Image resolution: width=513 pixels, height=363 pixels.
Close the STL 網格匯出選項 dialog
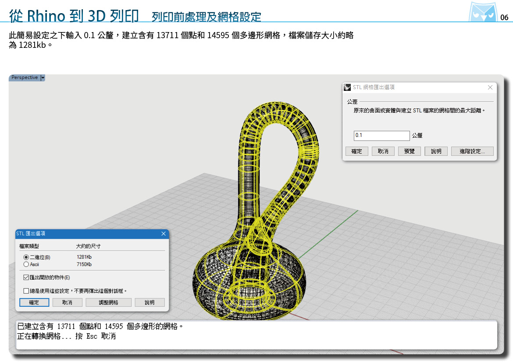click(x=490, y=87)
